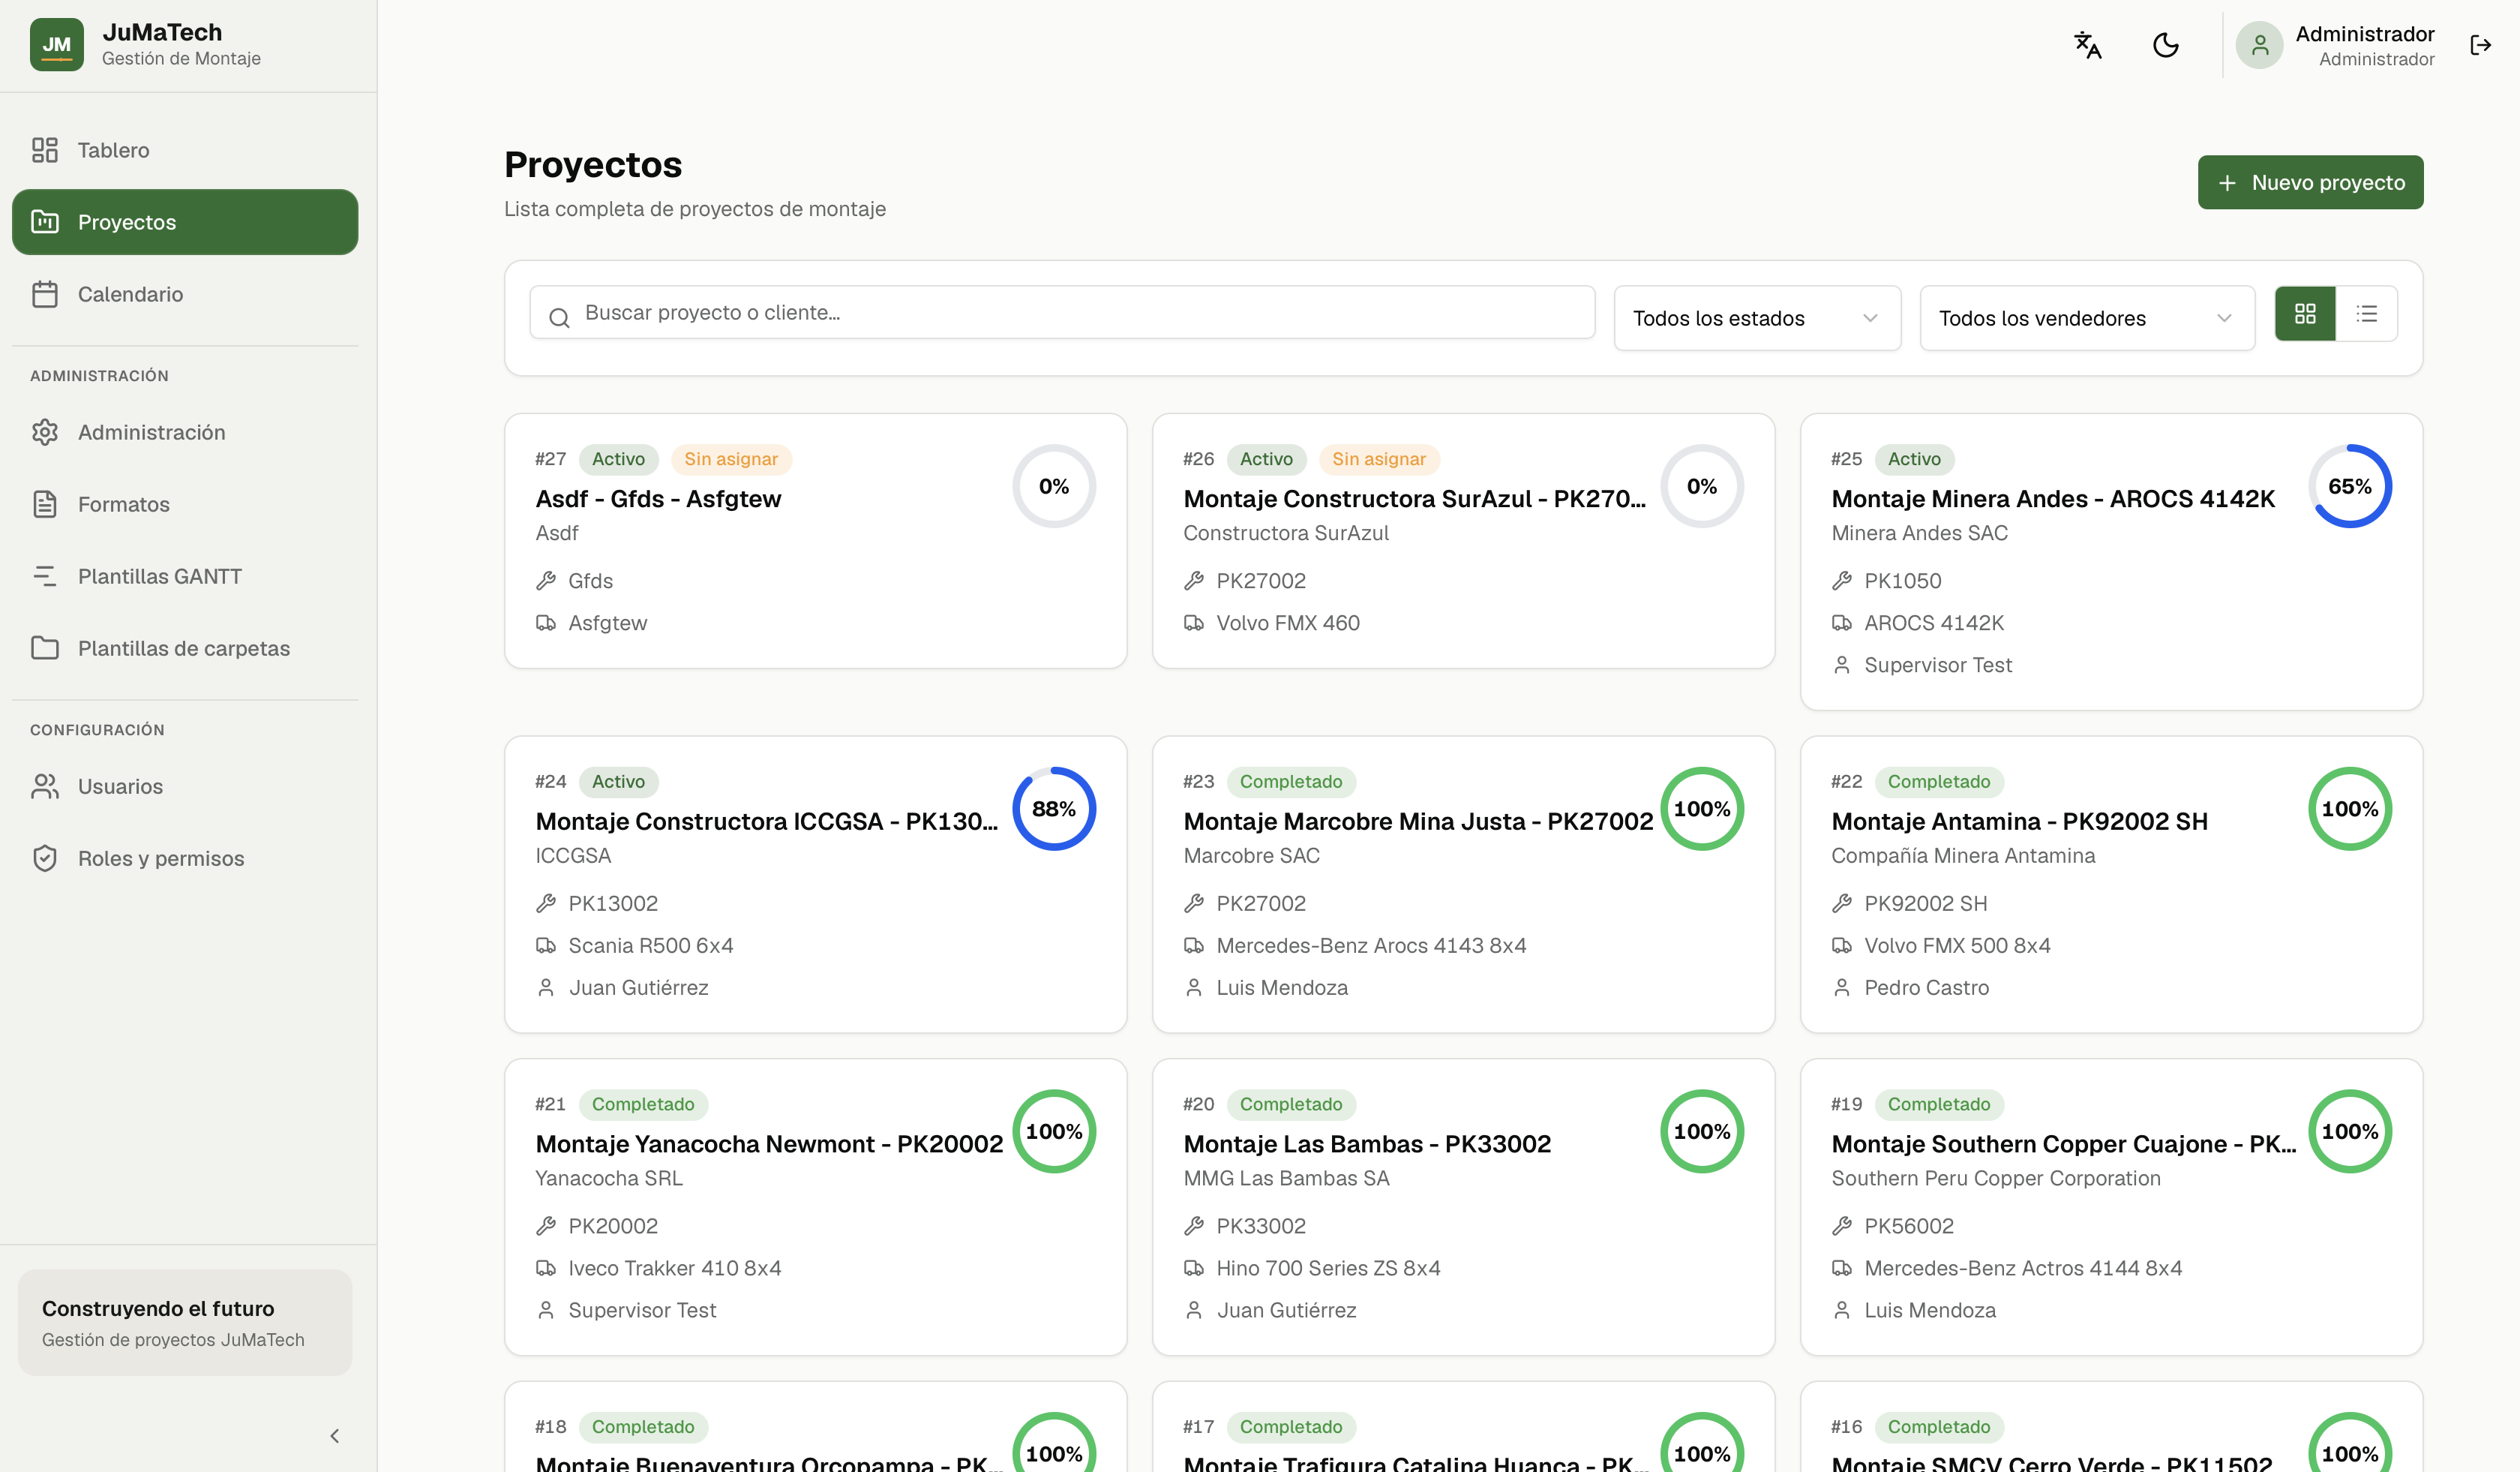Click the Construyendo el futuro footer card
The width and height of the screenshot is (2520, 1472).
click(185, 1322)
